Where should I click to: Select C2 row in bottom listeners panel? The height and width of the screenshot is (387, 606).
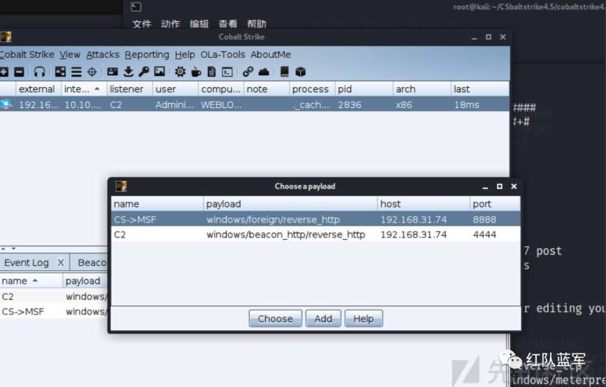(54, 297)
